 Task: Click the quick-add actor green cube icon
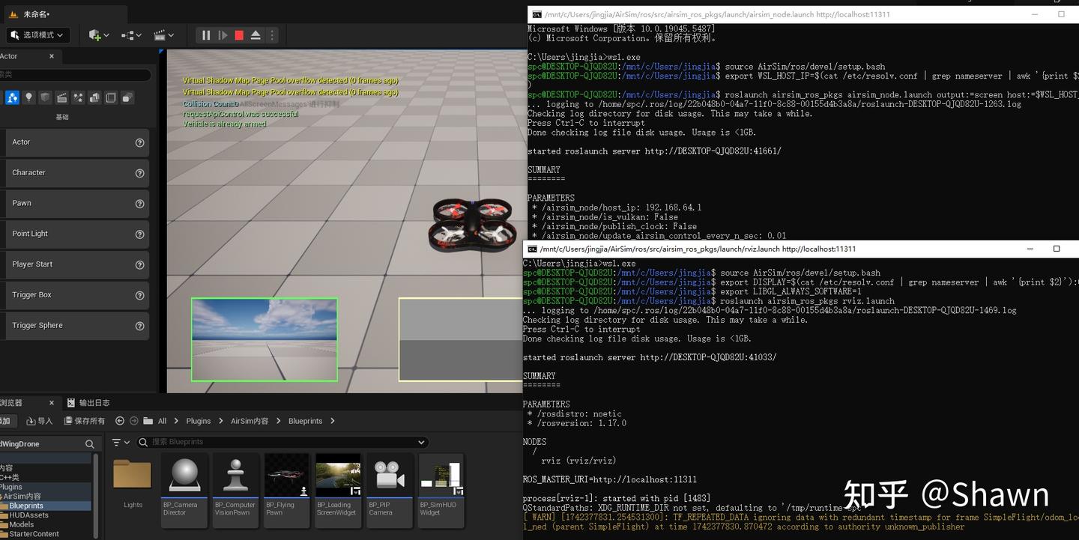point(94,34)
